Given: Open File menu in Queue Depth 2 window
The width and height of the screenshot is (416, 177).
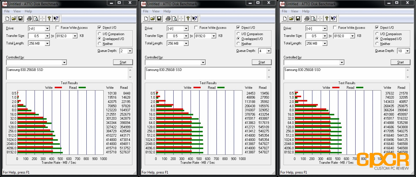Looking at the screenshot, I should click(7, 11).
